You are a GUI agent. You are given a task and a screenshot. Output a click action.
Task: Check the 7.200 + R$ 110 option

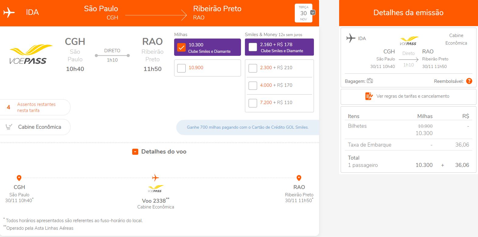click(x=253, y=103)
